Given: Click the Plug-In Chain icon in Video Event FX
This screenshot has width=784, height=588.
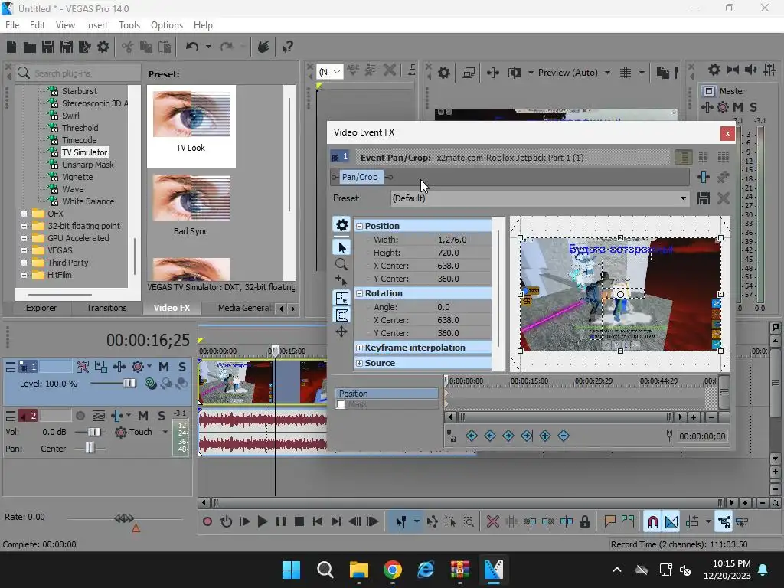Looking at the screenshot, I should click(x=704, y=177).
